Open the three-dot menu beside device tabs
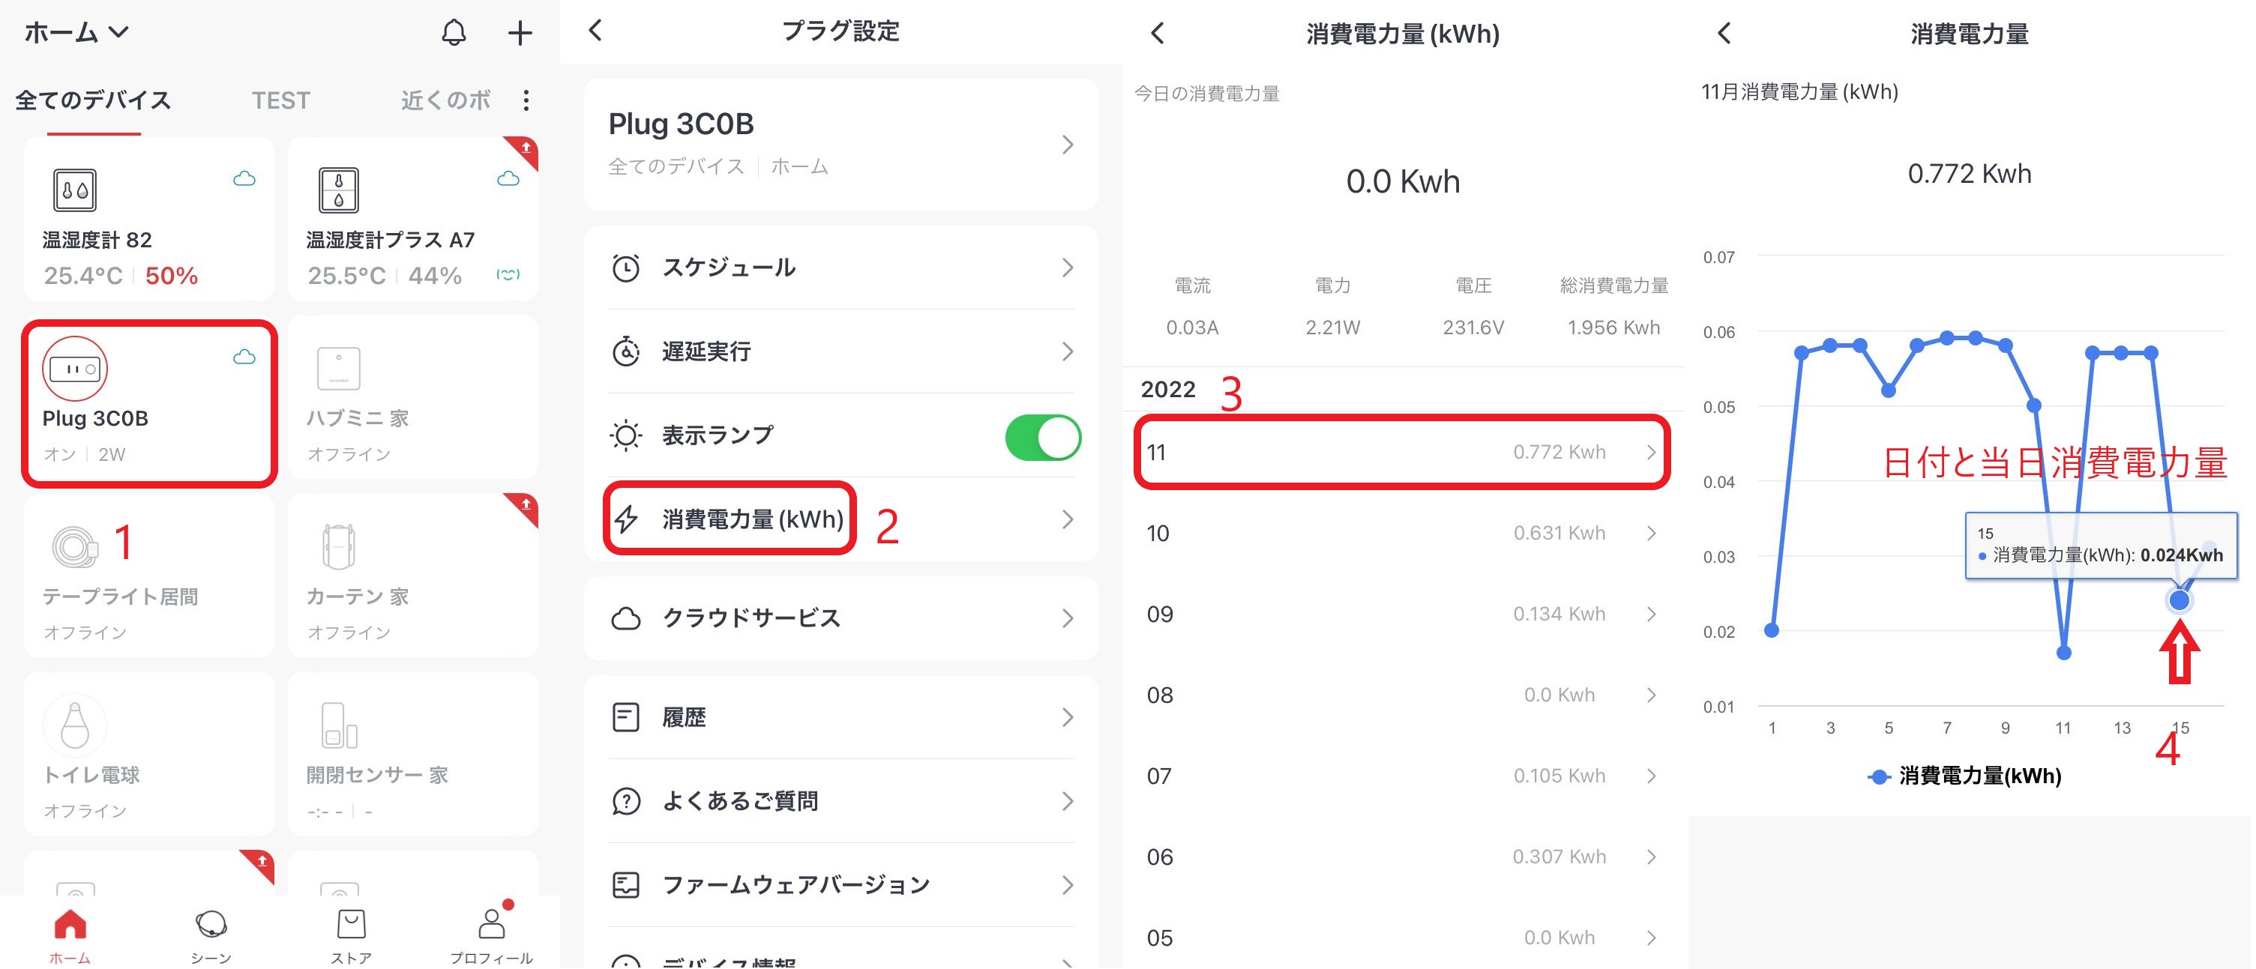The height and width of the screenshot is (969, 2256). [526, 100]
